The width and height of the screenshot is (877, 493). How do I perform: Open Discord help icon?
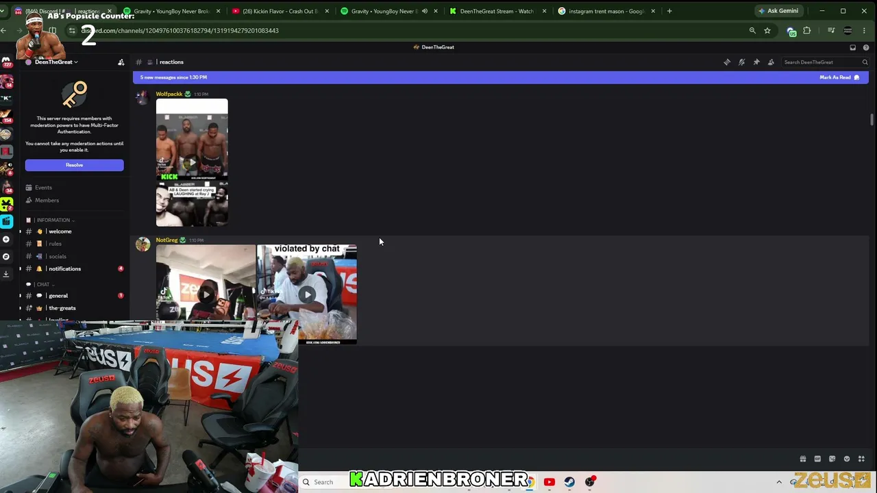pyautogui.click(x=866, y=47)
